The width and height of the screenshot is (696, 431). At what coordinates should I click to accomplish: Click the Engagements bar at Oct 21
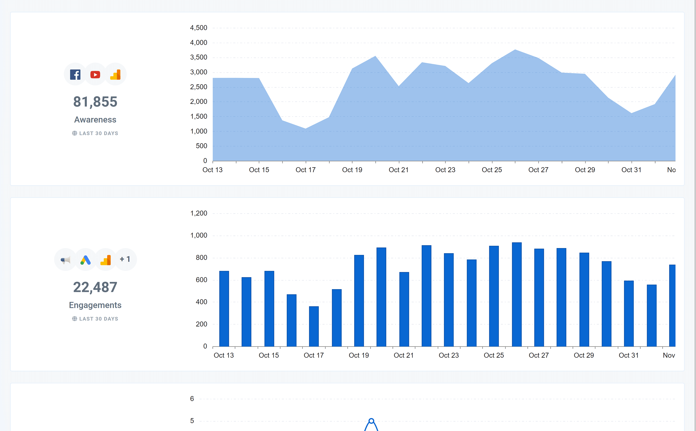click(404, 309)
